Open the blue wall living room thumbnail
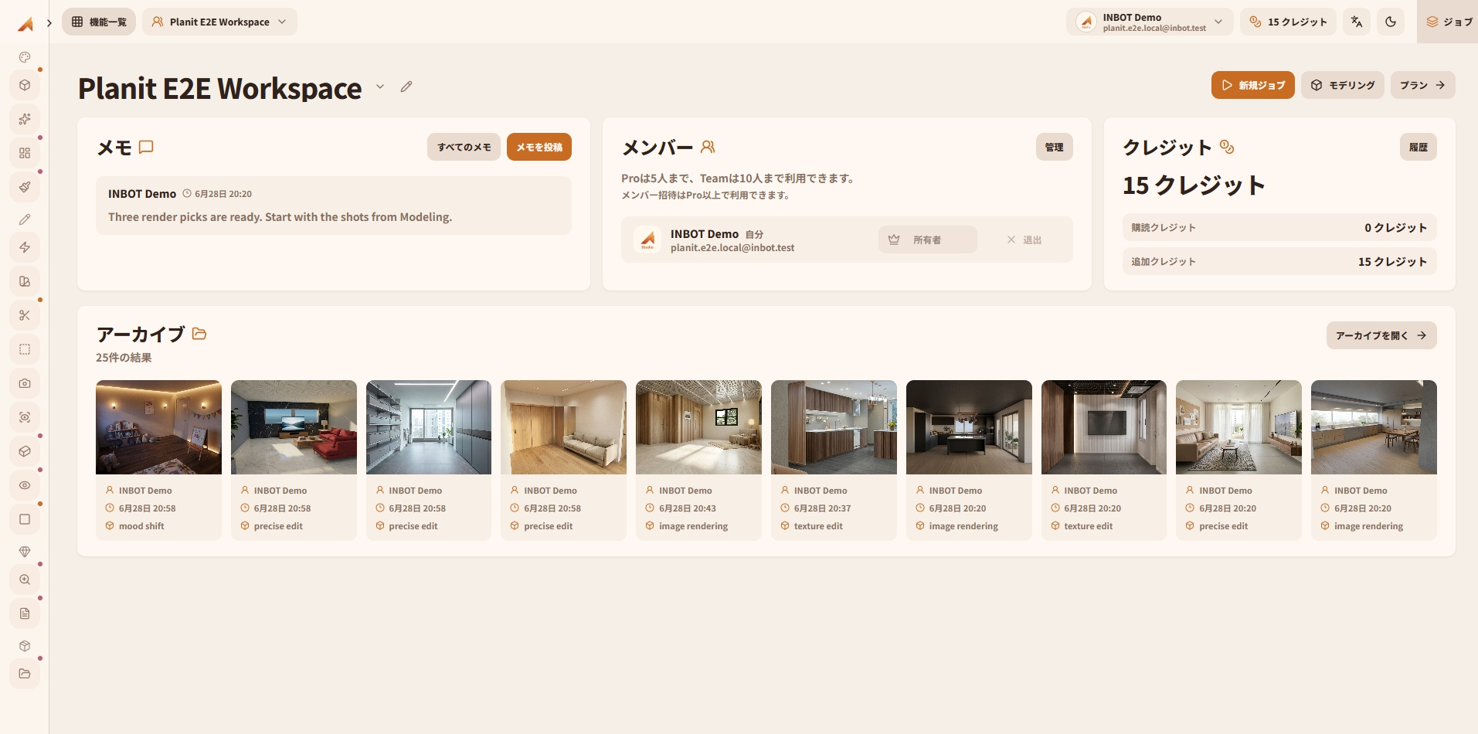Image resolution: width=1478 pixels, height=734 pixels. point(294,427)
